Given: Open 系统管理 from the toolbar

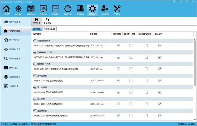Looking at the screenshot, I should [105, 10].
